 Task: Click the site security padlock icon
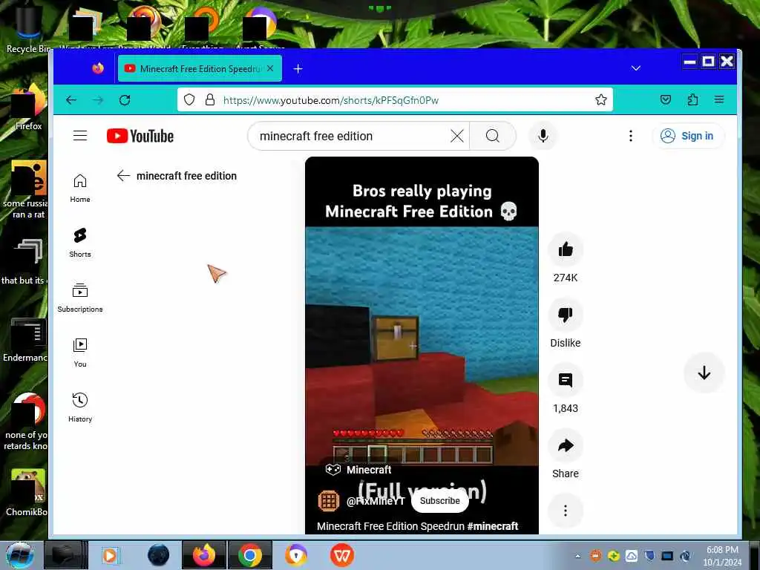click(x=210, y=100)
